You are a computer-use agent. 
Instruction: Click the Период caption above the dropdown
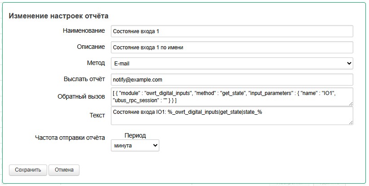tap(135, 135)
